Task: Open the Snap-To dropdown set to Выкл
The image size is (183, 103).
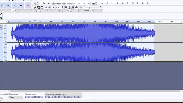Action: pos(16,97)
